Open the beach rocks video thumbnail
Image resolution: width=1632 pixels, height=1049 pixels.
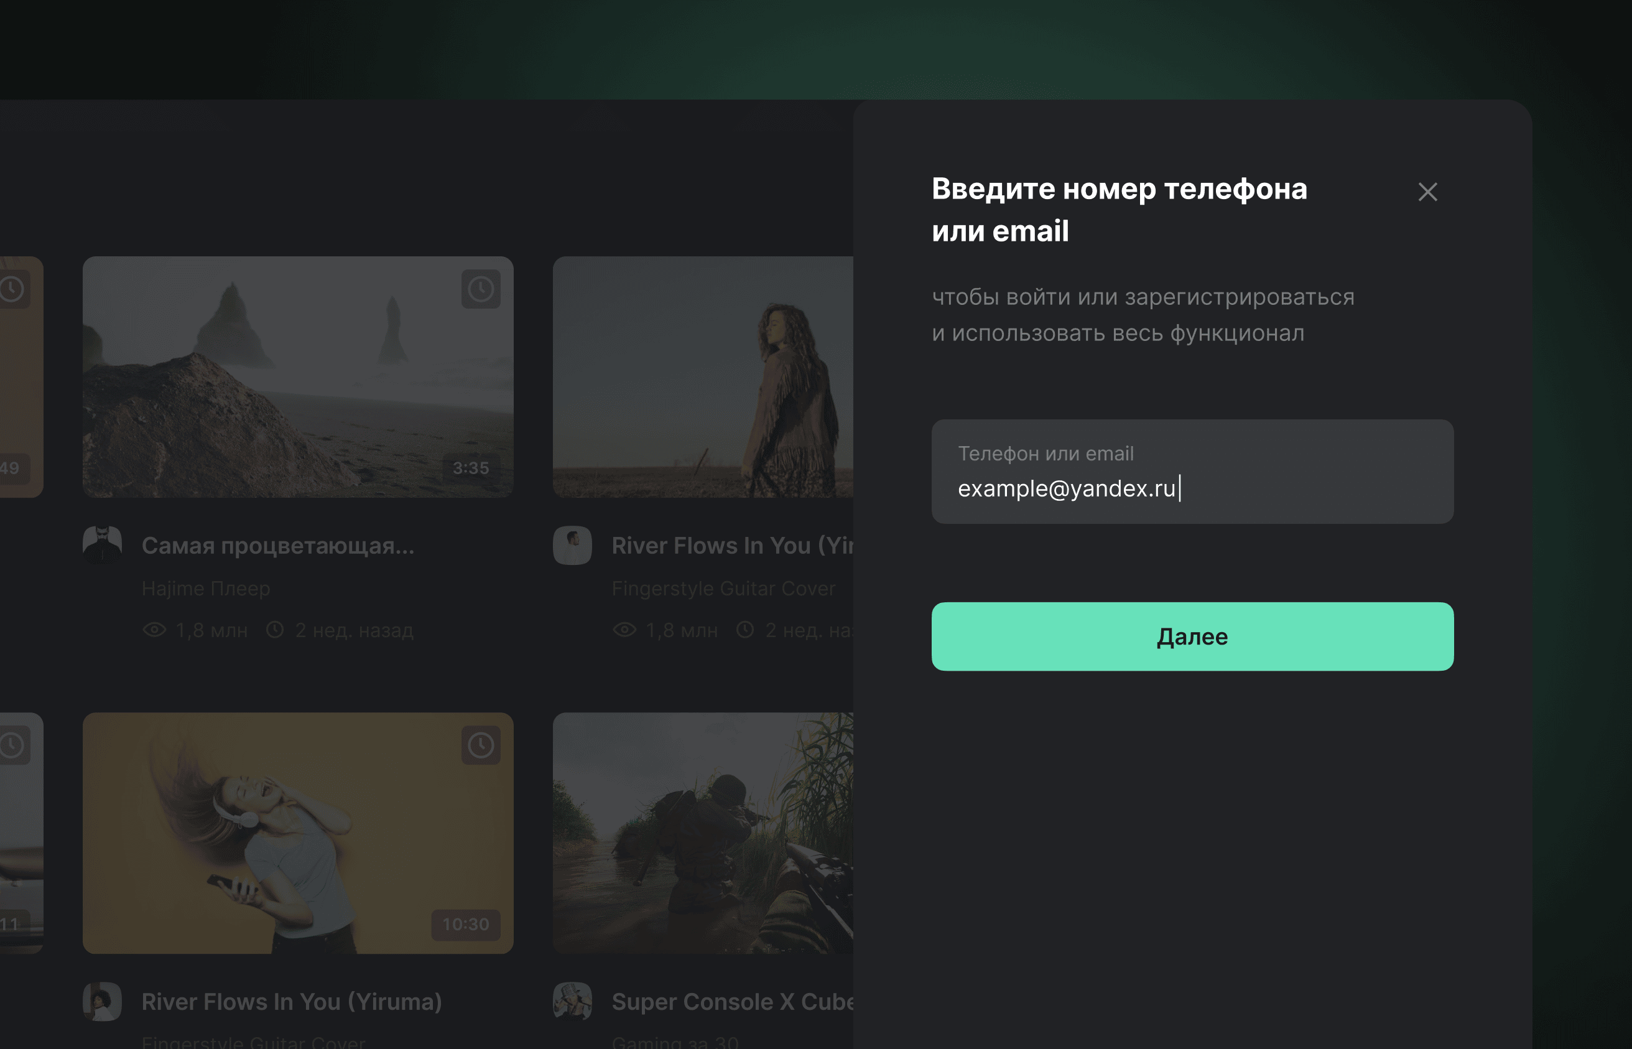coord(297,376)
